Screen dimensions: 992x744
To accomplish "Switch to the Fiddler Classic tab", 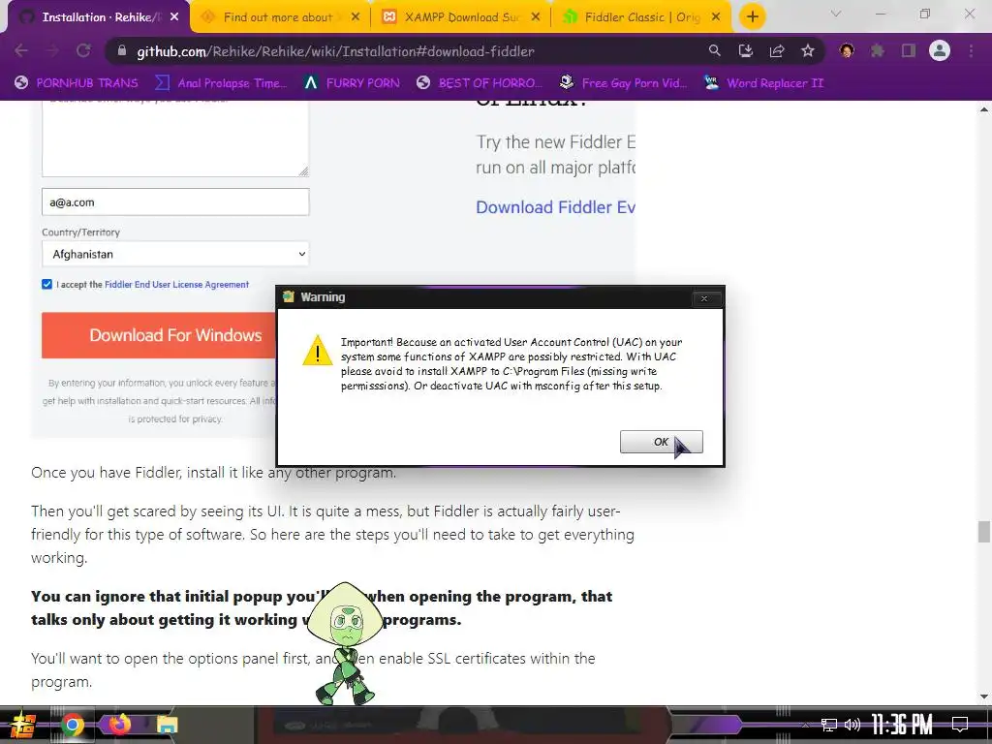I will click(642, 17).
